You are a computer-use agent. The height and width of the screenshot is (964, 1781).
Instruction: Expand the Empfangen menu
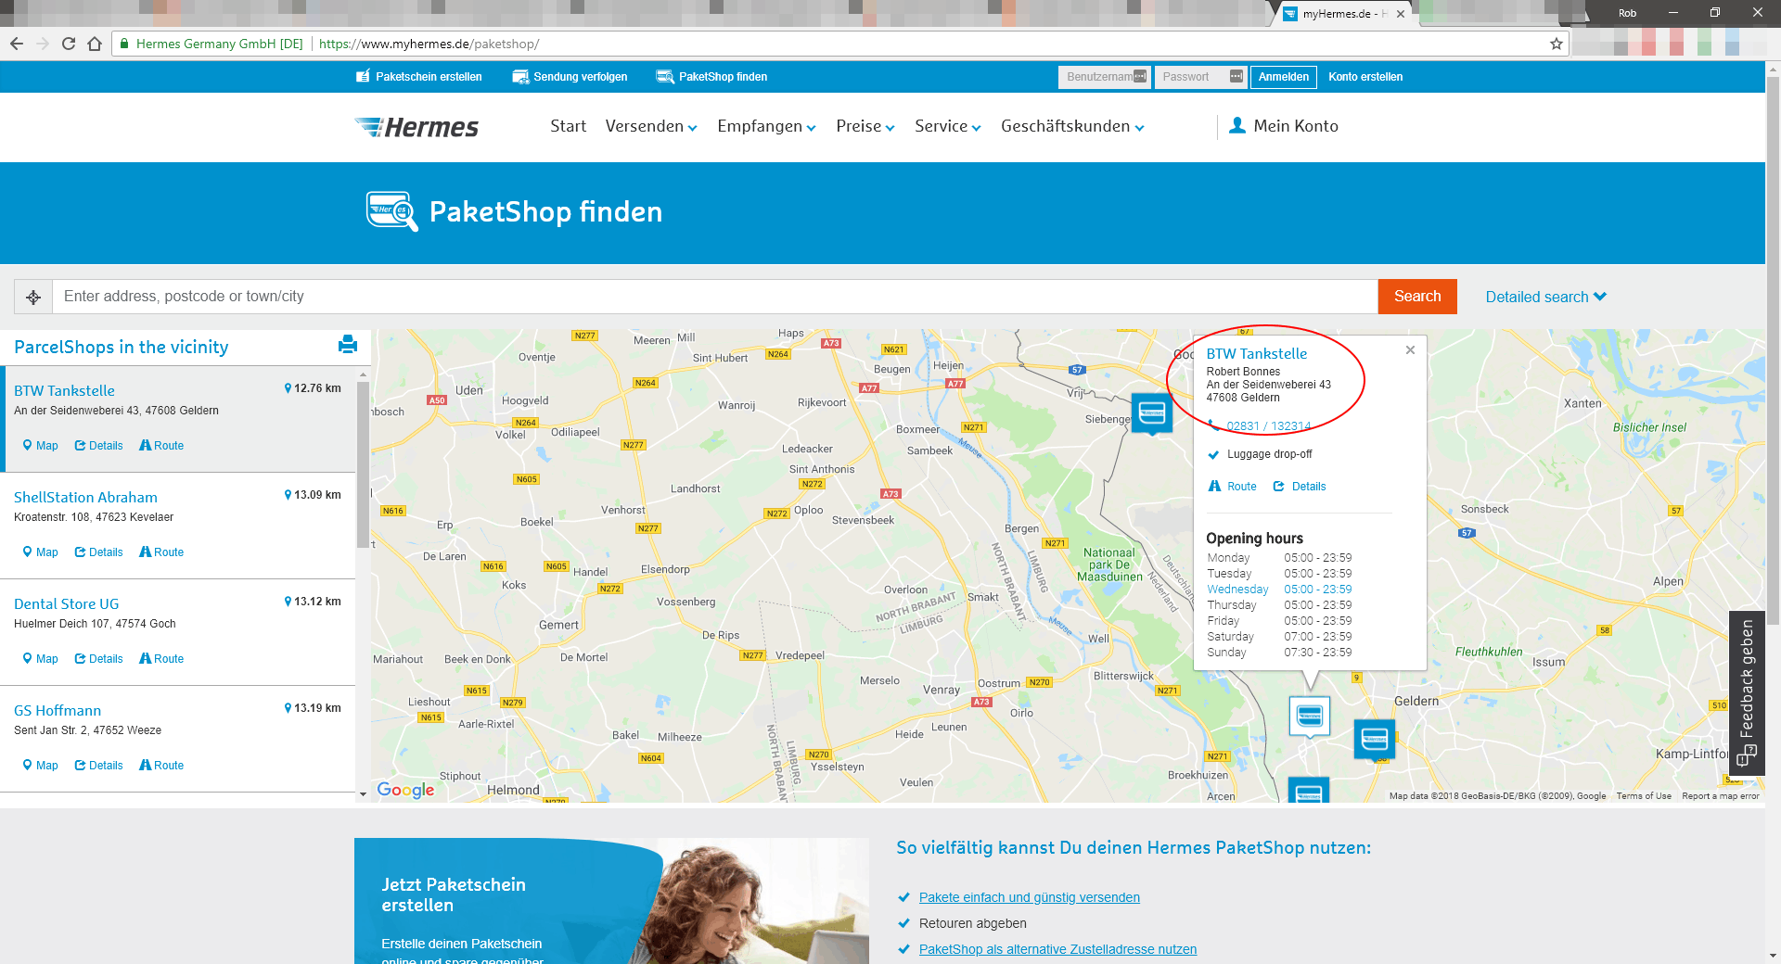(766, 126)
